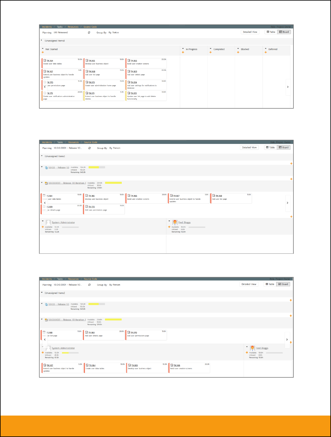The height and width of the screenshot is (437, 331).
Task: Switch to Table view in the middle screenshot
Action: (271, 147)
